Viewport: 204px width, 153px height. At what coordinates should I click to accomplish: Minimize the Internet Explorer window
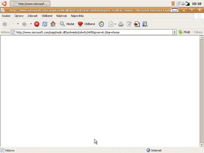pos(184,10)
